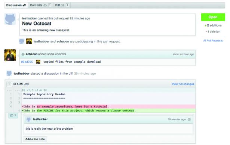Click testhubber name in participants sentence

42,41
